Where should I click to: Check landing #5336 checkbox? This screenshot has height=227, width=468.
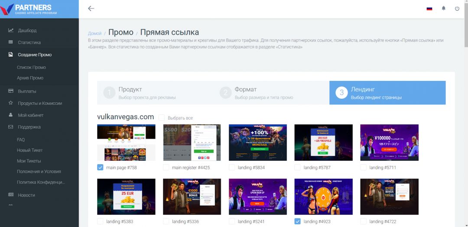166,221
